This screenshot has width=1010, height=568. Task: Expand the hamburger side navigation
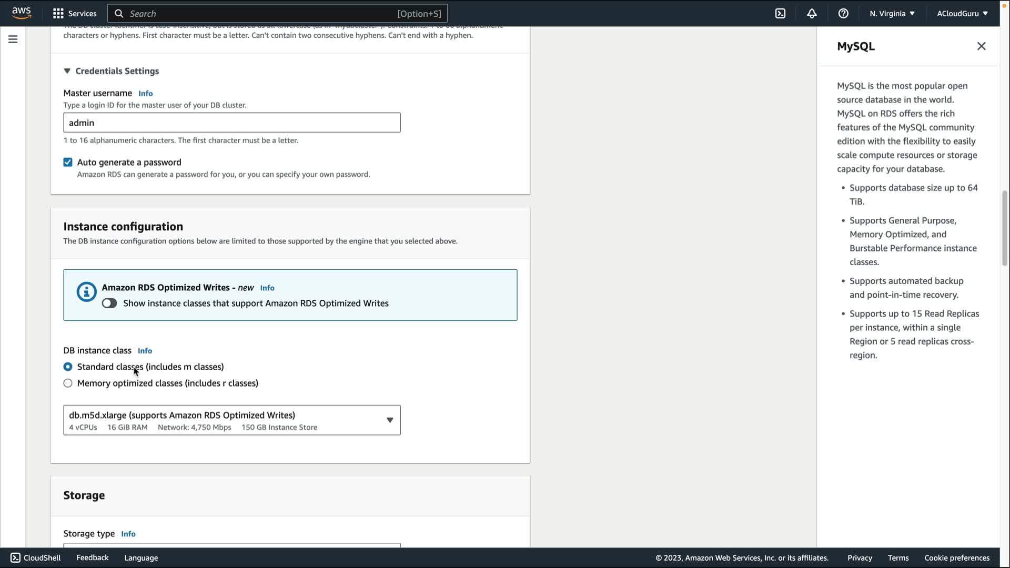pyautogui.click(x=13, y=39)
